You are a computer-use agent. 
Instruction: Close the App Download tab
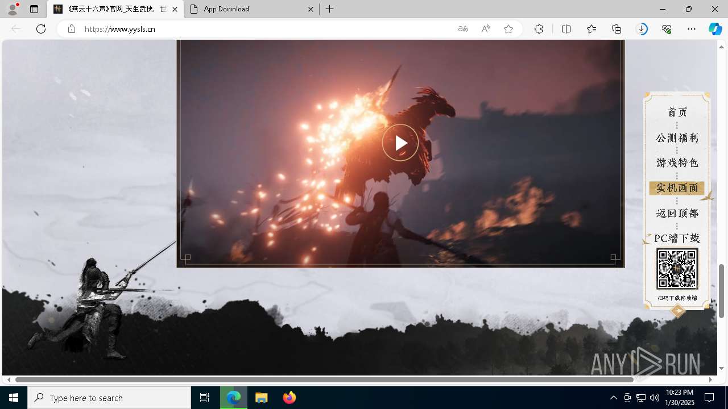pyautogui.click(x=311, y=9)
